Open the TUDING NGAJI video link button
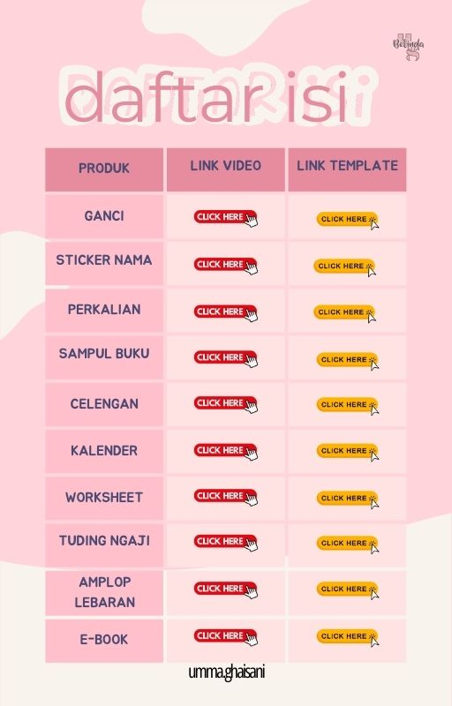 point(225,542)
